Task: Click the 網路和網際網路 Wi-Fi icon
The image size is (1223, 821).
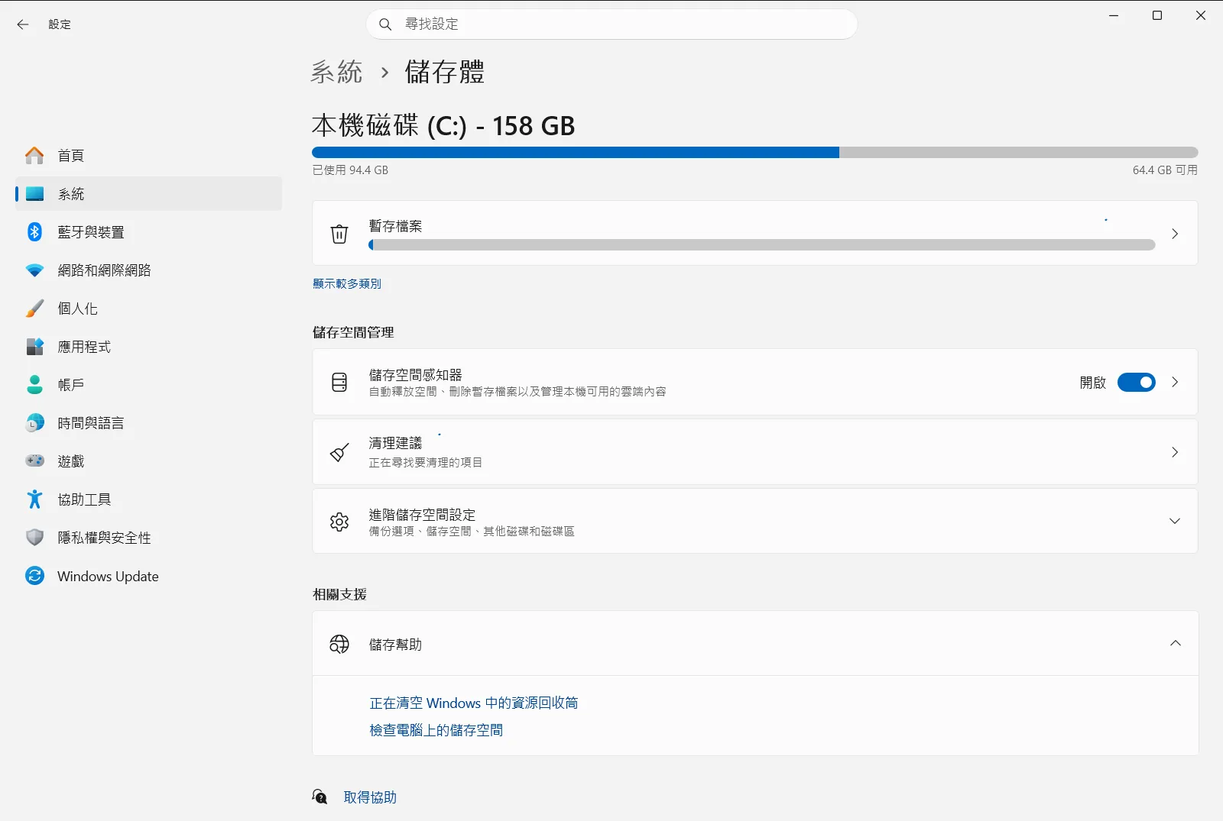Action: pos(34,270)
